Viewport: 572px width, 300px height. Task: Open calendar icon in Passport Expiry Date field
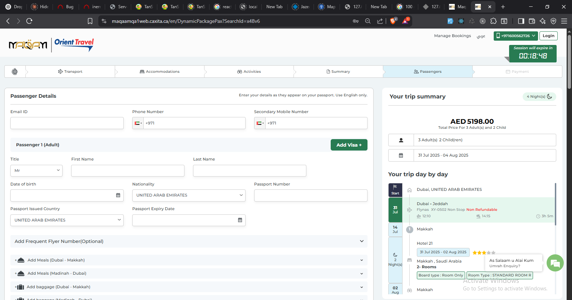tap(240, 220)
